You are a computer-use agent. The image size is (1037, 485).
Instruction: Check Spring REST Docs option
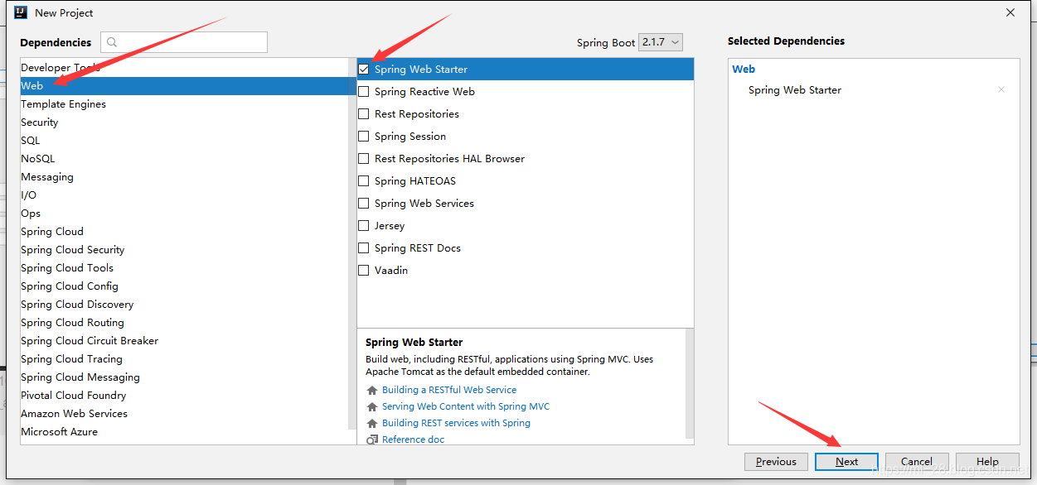click(x=364, y=248)
